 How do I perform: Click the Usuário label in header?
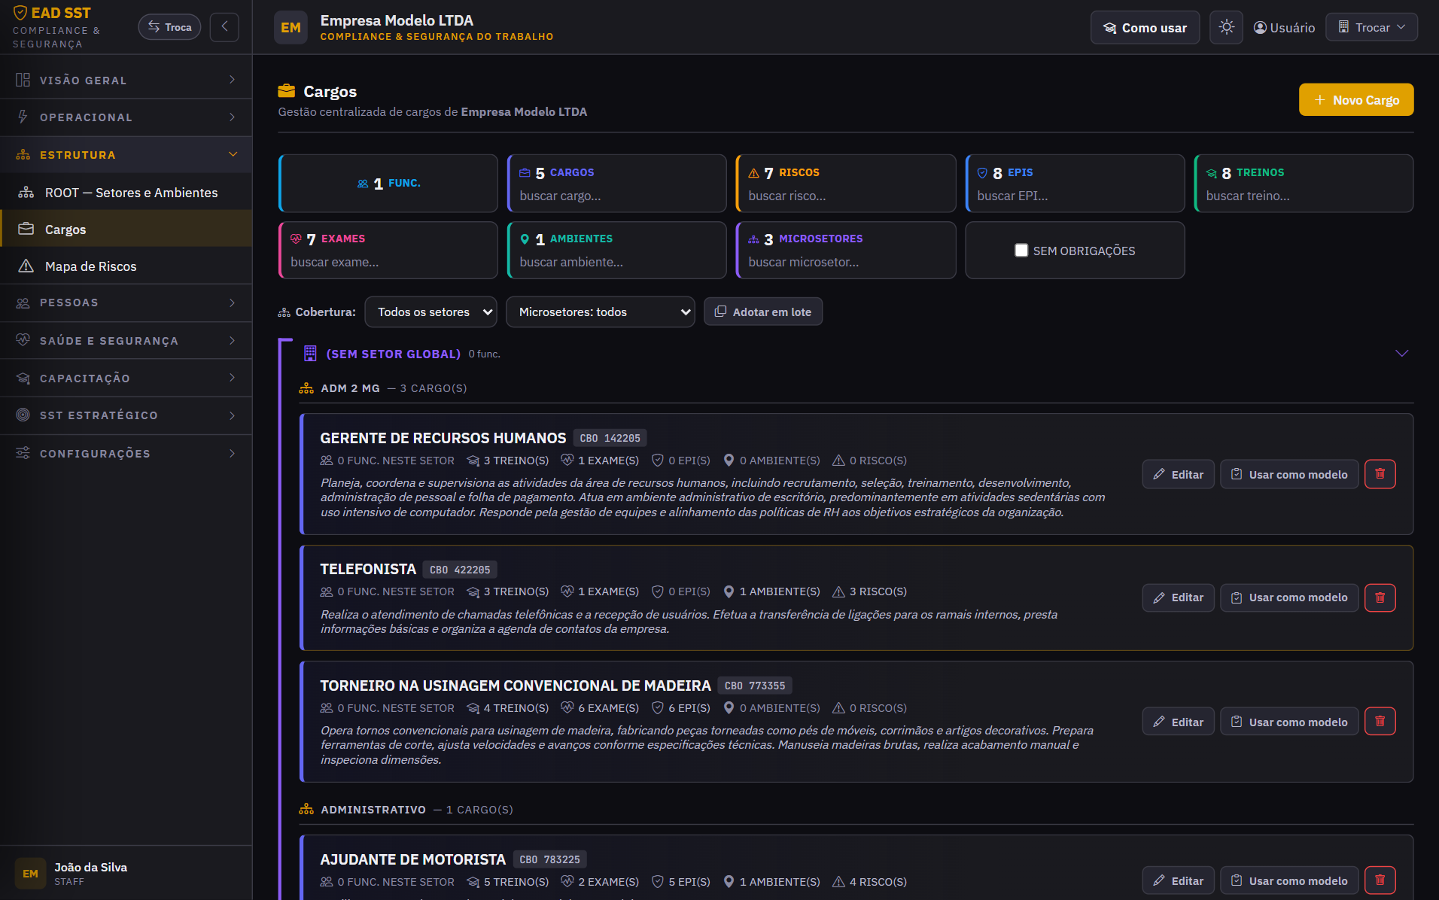tap(1292, 28)
